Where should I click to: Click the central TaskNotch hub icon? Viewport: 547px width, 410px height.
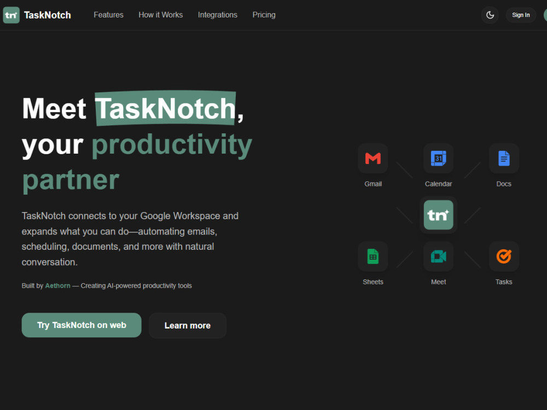click(x=438, y=215)
